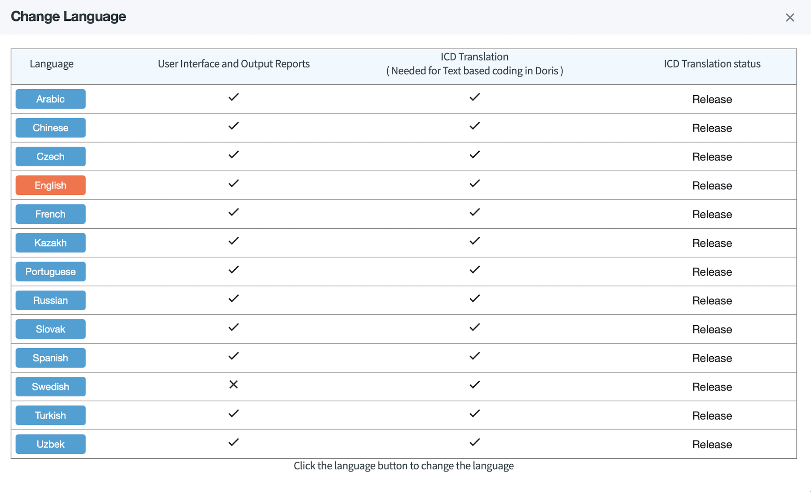Pick Russian from the language list
The image size is (811, 492).
point(51,300)
